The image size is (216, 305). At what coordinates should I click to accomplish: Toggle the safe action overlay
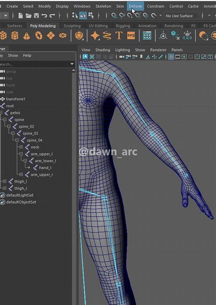point(203,57)
